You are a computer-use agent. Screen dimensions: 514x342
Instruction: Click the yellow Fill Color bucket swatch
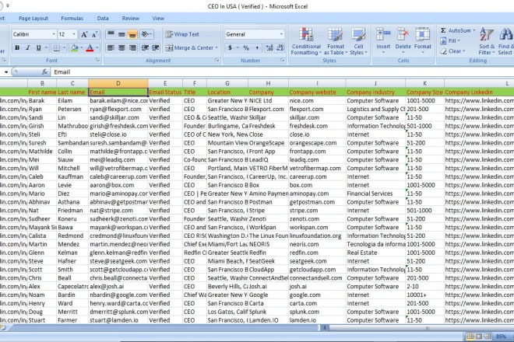pyautogui.click(x=75, y=47)
